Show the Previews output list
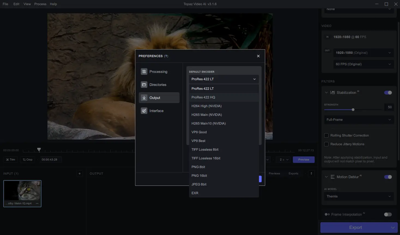 tap(274, 174)
